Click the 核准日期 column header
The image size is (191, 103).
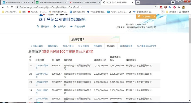point(40,60)
